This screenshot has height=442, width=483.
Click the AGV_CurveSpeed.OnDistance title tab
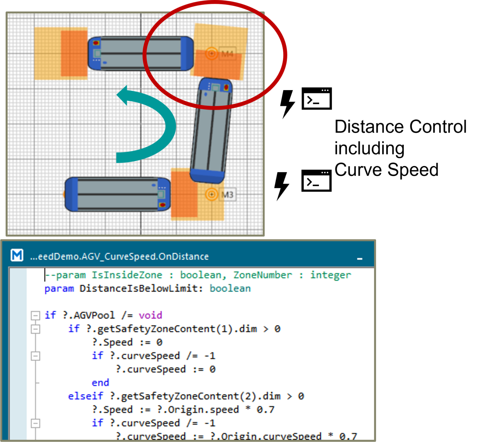click(x=119, y=256)
